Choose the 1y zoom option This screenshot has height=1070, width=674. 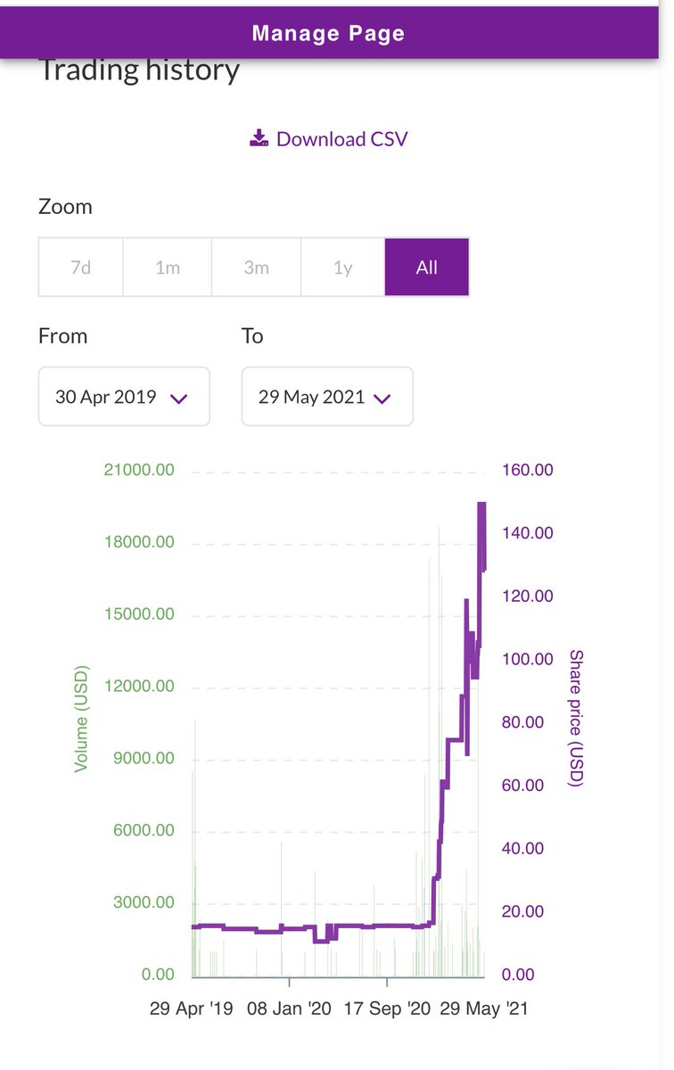(343, 267)
